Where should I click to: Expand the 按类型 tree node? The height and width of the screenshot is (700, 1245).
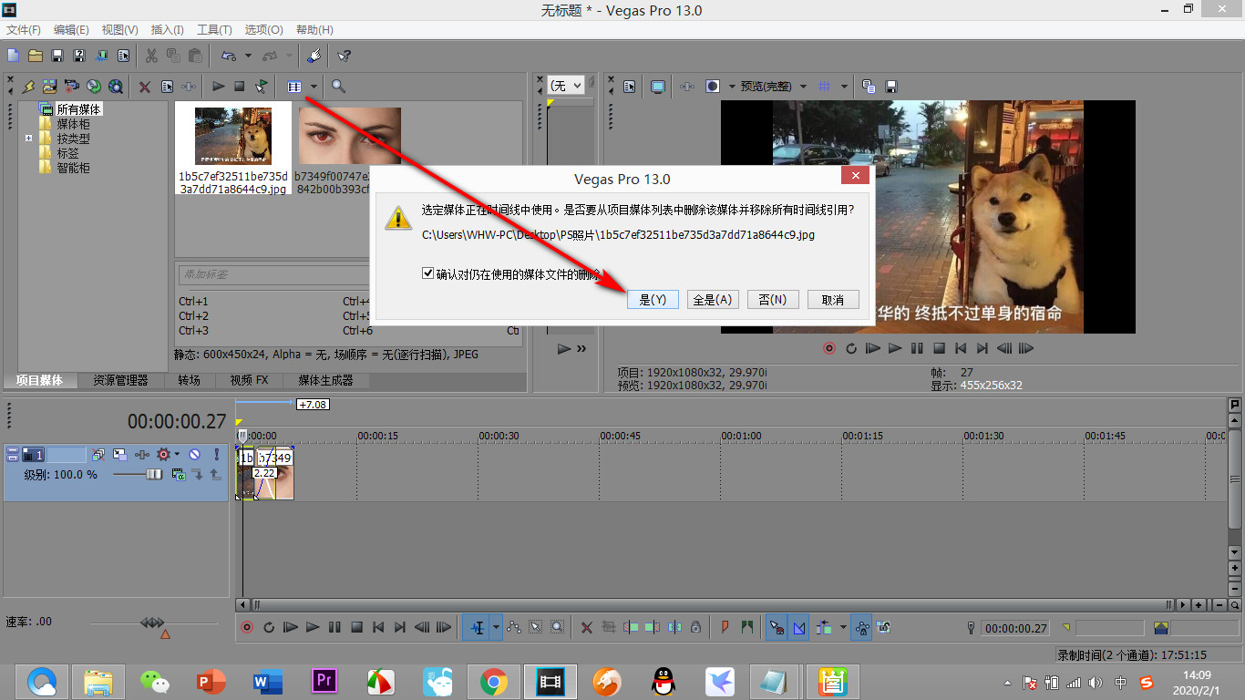click(x=29, y=139)
